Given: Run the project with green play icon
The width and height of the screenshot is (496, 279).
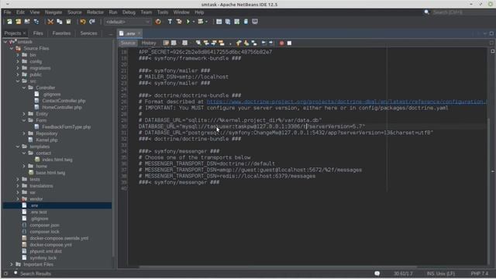Looking at the screenshot, I should [188, 22].
